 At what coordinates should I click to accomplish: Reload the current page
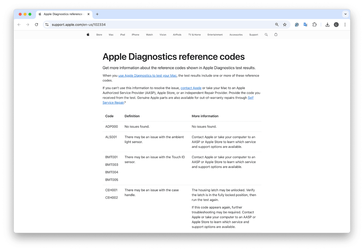(36, 24)
